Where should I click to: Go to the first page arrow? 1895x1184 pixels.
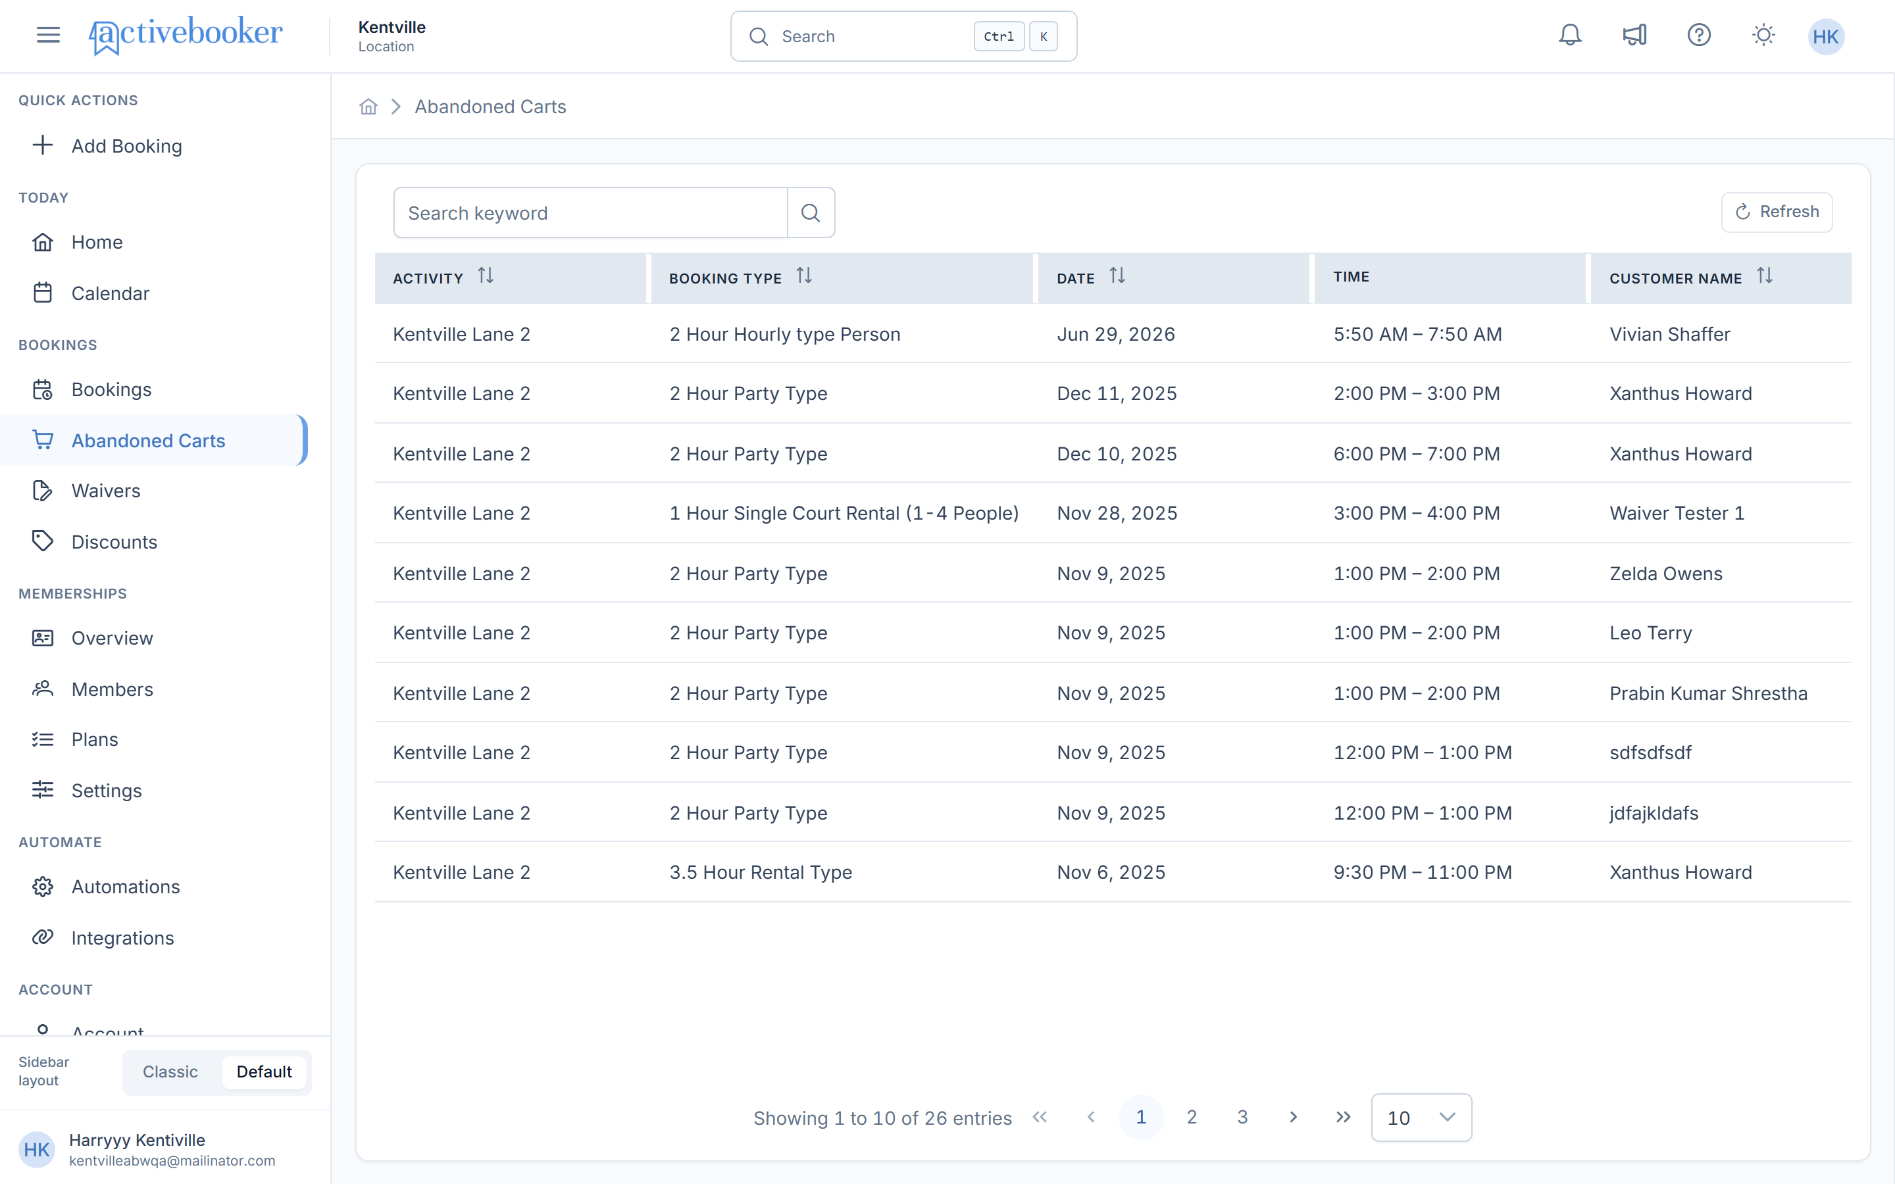click(1040, 1118)
